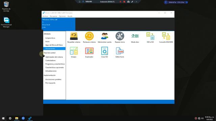Open File Explorer from taskbar

(x=17, y=118)
